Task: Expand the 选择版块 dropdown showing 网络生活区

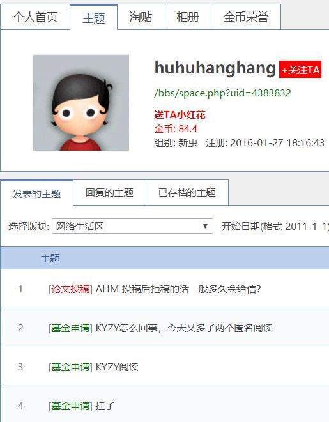Action: pyautogui.click(x=132, y=227)
